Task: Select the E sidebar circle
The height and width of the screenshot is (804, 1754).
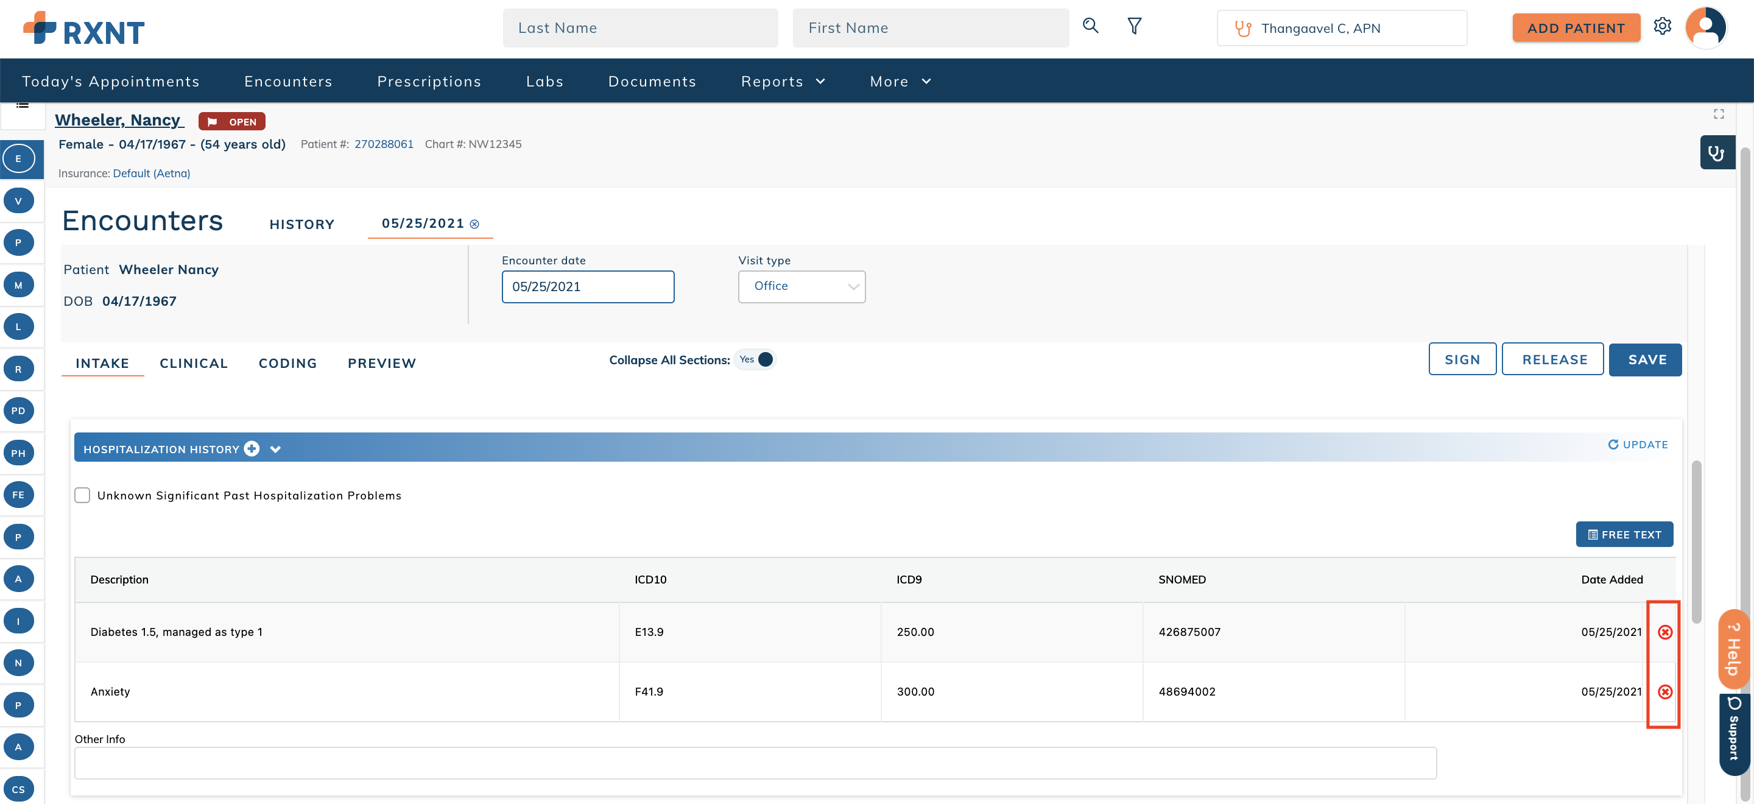Action: coord(18,158)
